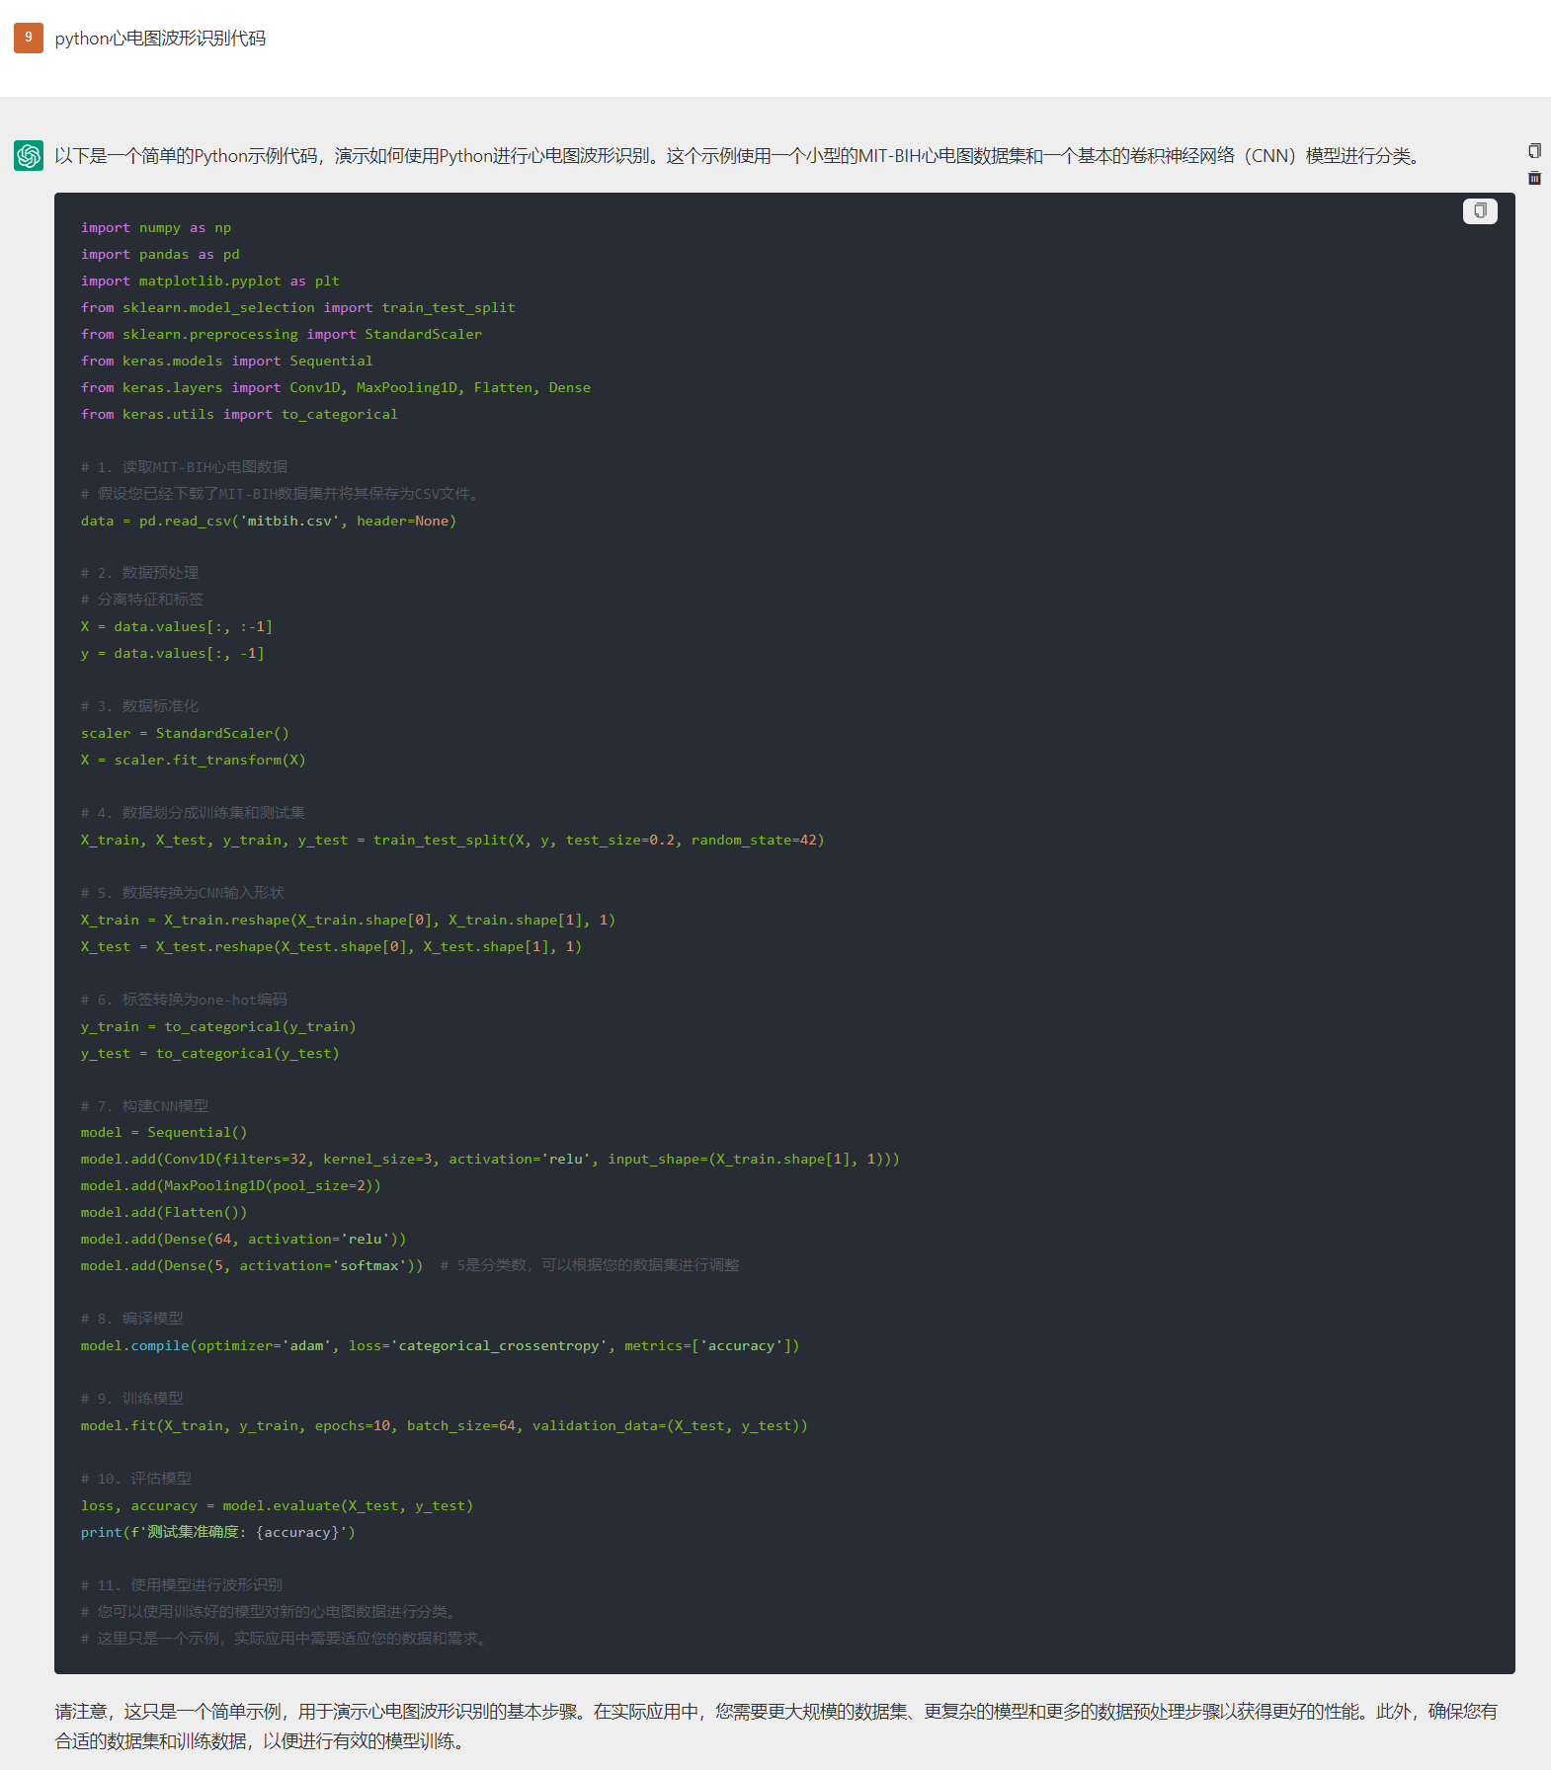Screen dimensions: 1551x1770
Task: Click the Conv1D layer code line
Action: pyautogui.click(x=489, y=1160)
